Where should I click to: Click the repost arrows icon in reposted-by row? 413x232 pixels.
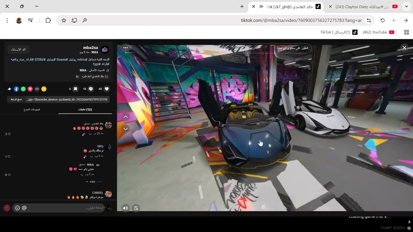77,77
